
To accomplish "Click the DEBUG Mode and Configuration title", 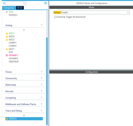I will tap(92, 3).
